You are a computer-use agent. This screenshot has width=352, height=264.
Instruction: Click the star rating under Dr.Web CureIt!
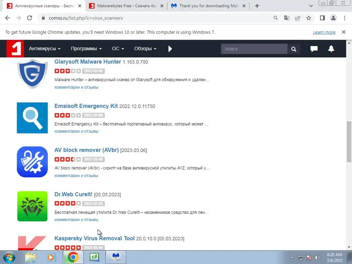click(68, 203)
